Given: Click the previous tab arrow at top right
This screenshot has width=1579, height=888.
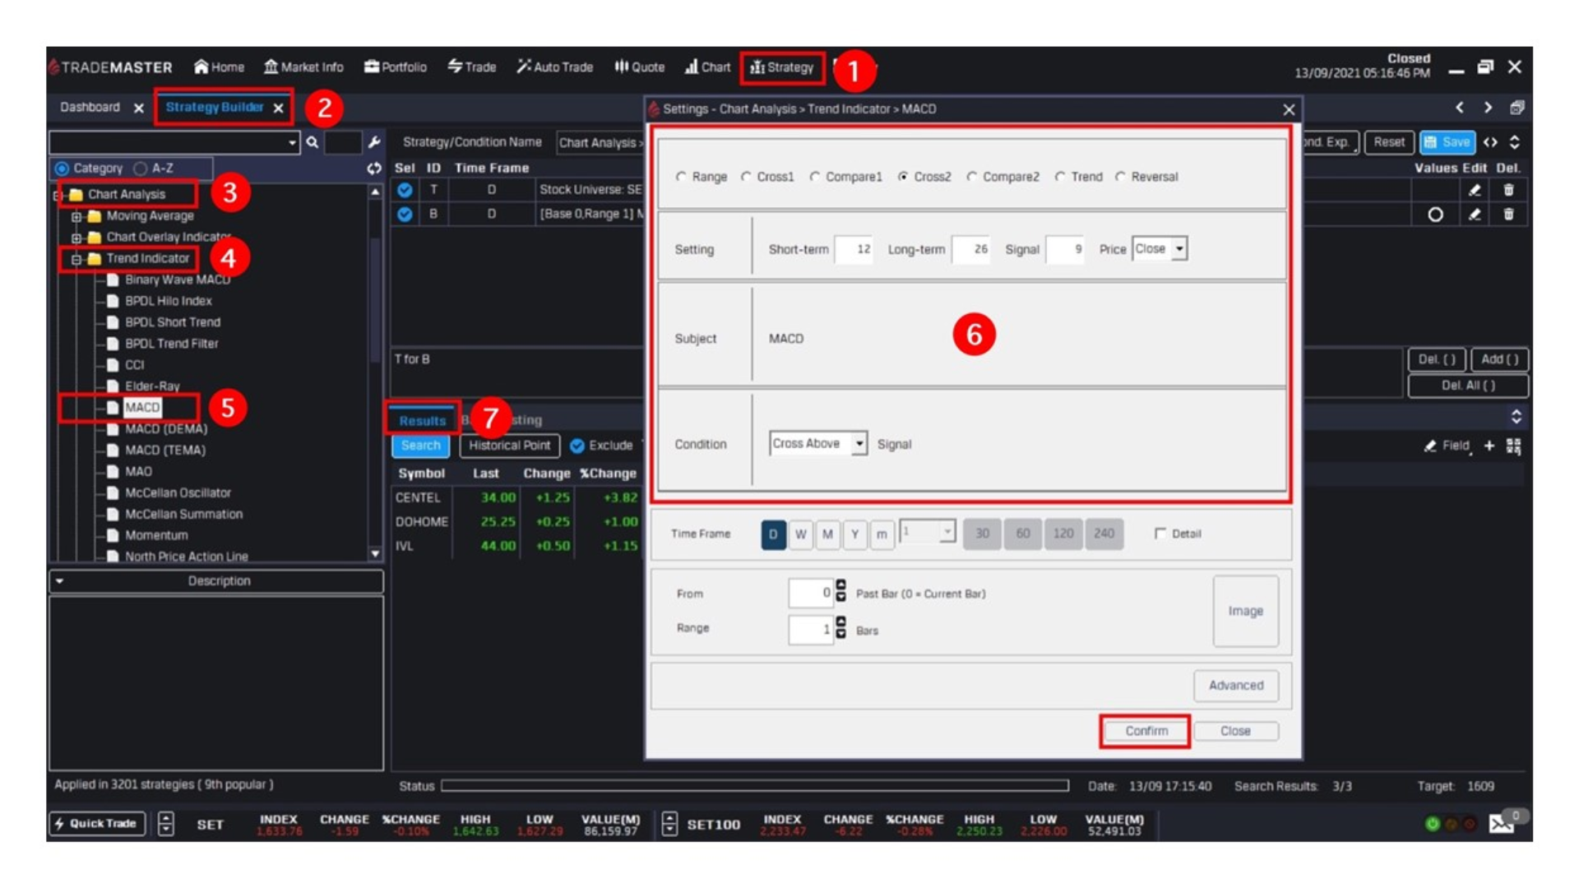Looking at the screenshot, I should click(1460, 108).
